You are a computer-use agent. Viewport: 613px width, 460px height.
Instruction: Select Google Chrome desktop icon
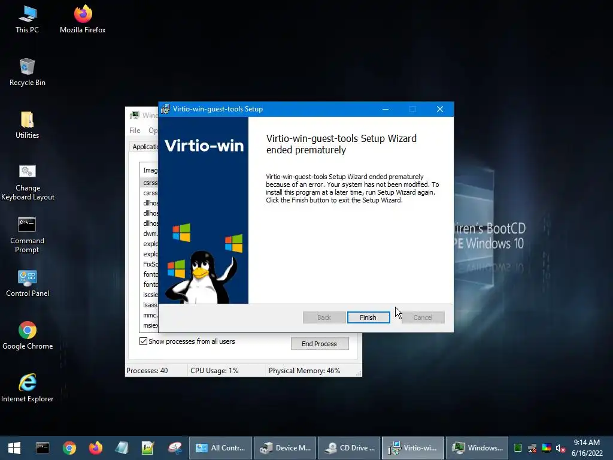pyautogui.click(x=28, y=336)
